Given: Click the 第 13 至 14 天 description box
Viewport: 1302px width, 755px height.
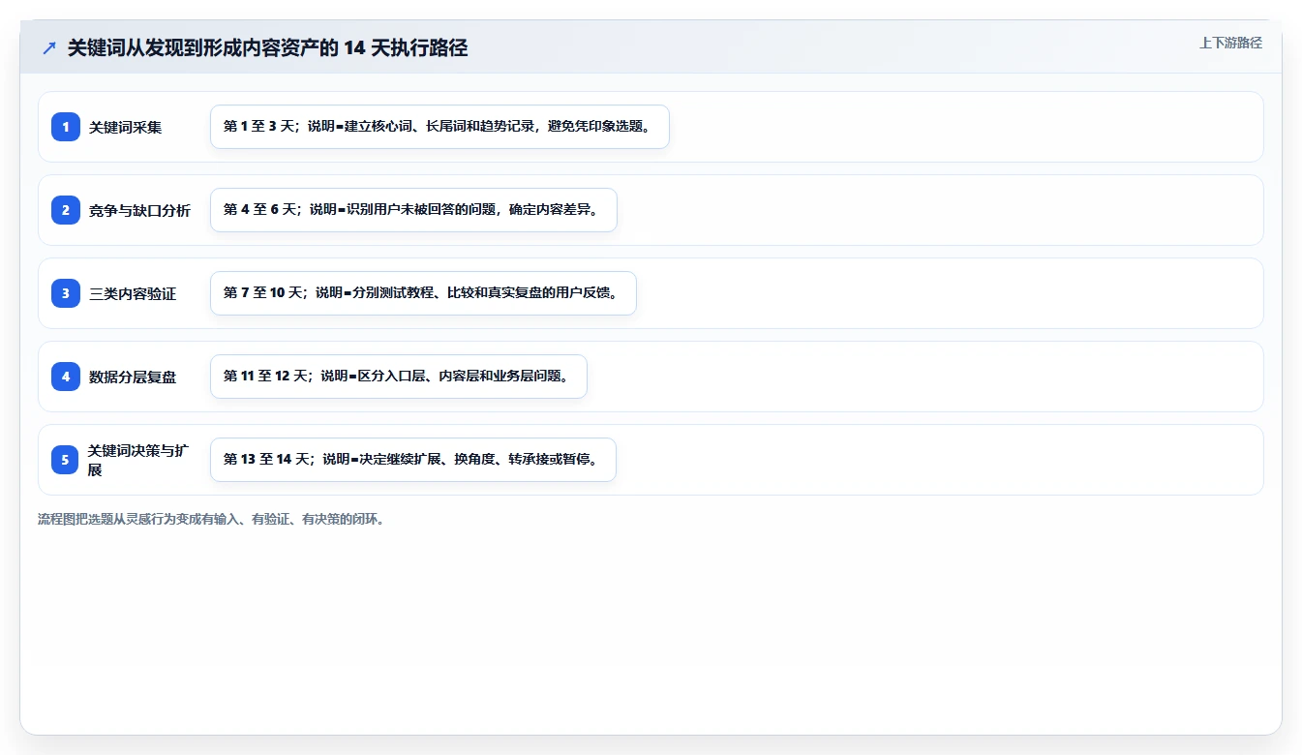Looking at the screenshot, I should 413,460.
